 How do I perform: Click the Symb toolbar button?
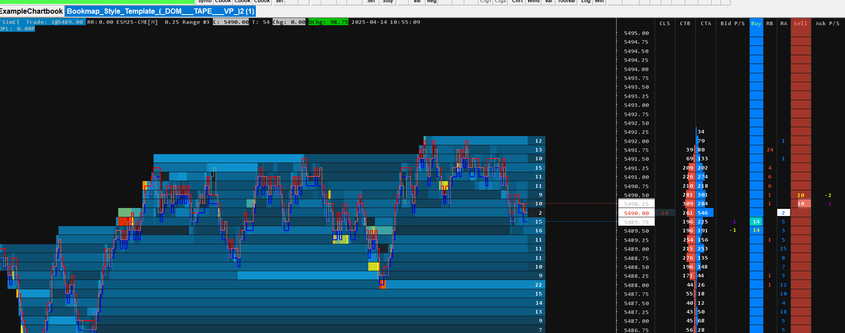(x=204, y=2)
